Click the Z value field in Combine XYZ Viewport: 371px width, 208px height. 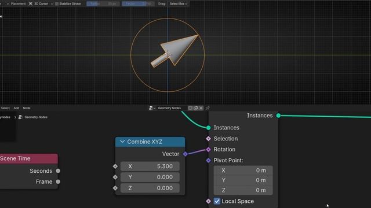coord(150,188)
